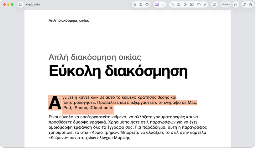Click the writing tools icon
Image resolution: width=256 pixels, height=148 pixels.
click(147, 5)
